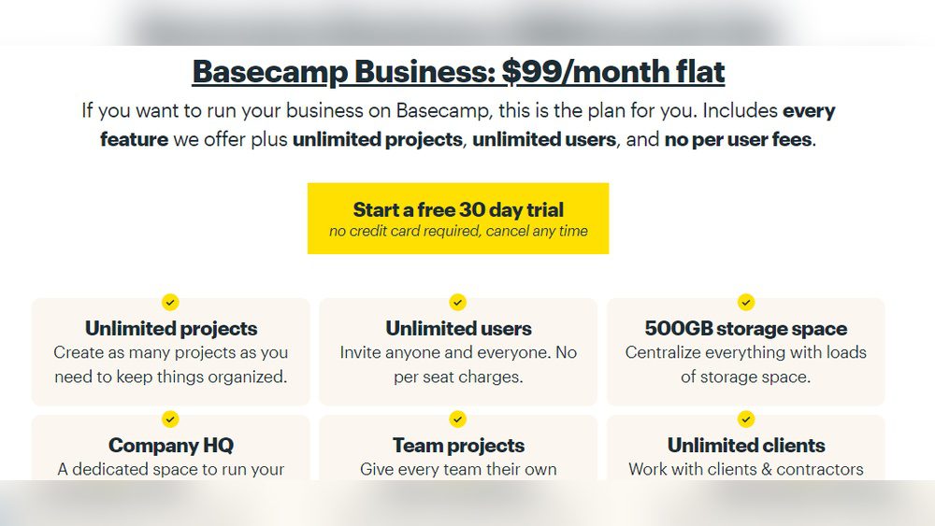Click the 'Invite anyone and everyone' description text

click(x=458, y=364)
